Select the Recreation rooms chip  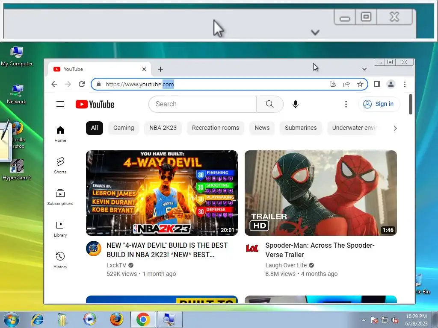pos(216,128)
